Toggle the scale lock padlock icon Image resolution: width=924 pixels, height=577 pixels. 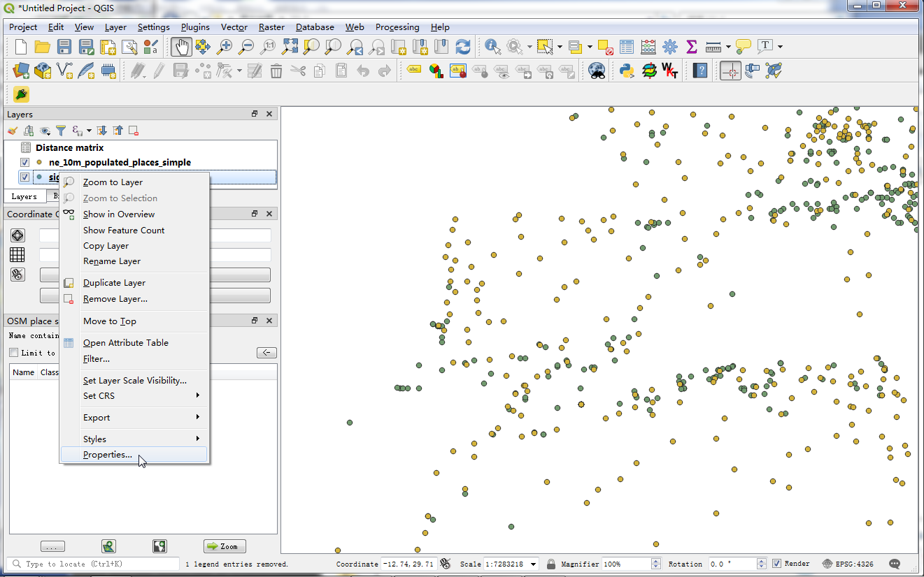point(551,564)
